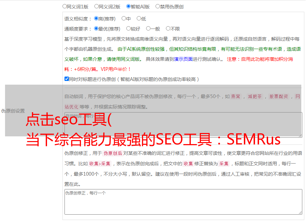Choose the 智能AI版 radio option
Screen dimensions: 306x221
click(128, 6)
